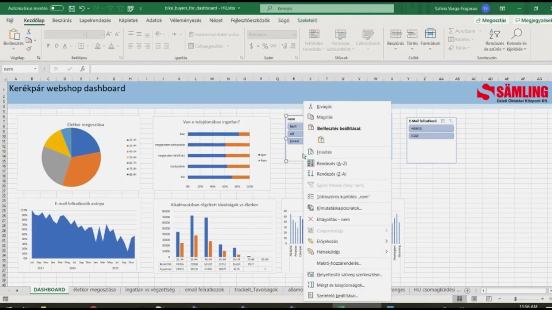Screen dimensions: 552x310
Task: Click in the Keresés search box
Action: 327,8
